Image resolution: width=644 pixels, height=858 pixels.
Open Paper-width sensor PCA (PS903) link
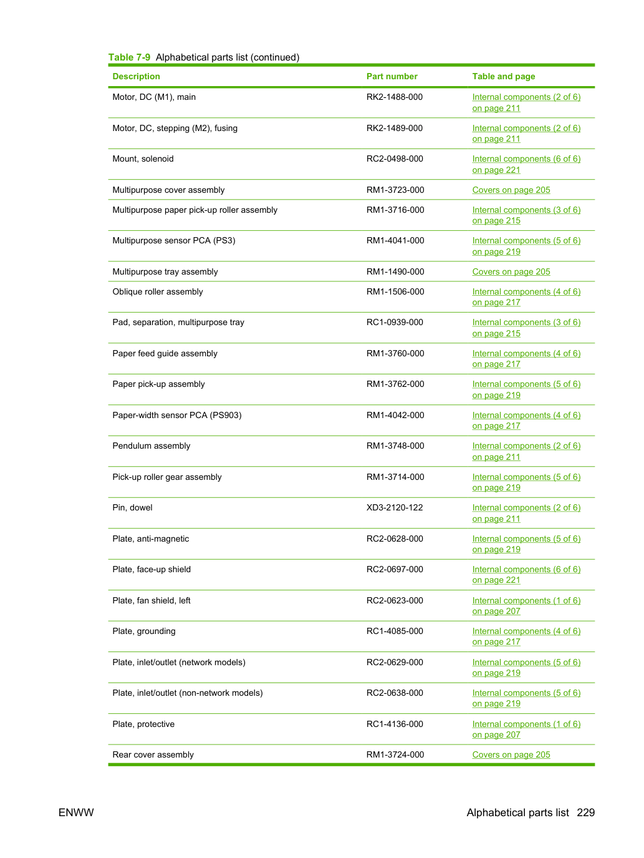click(526, 421)
